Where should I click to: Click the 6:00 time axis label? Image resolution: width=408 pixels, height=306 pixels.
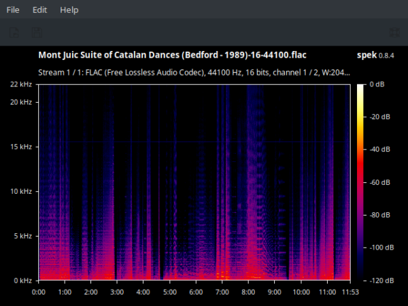[196, 292]
